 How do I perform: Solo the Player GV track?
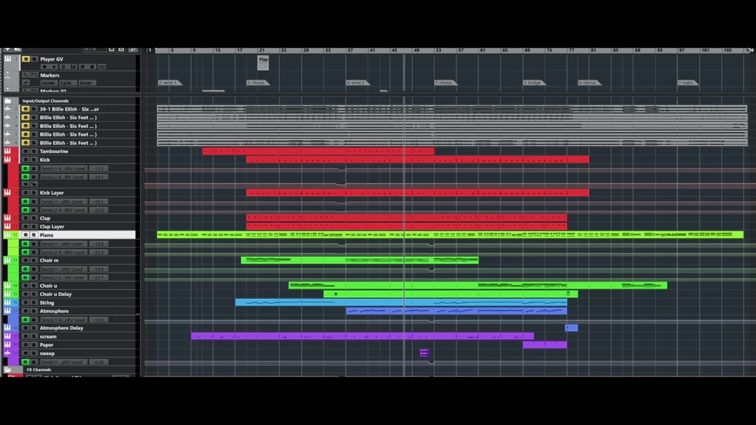[x=34, y=59]
